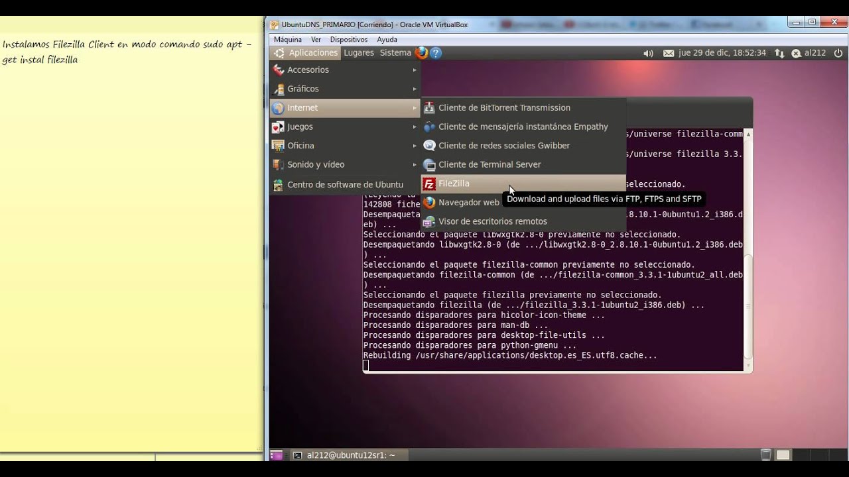Image resolution: width=849 pixels, height=477 pixels.
Task: Launch Firefox from the top panel
Action: (x=421, y=53)
